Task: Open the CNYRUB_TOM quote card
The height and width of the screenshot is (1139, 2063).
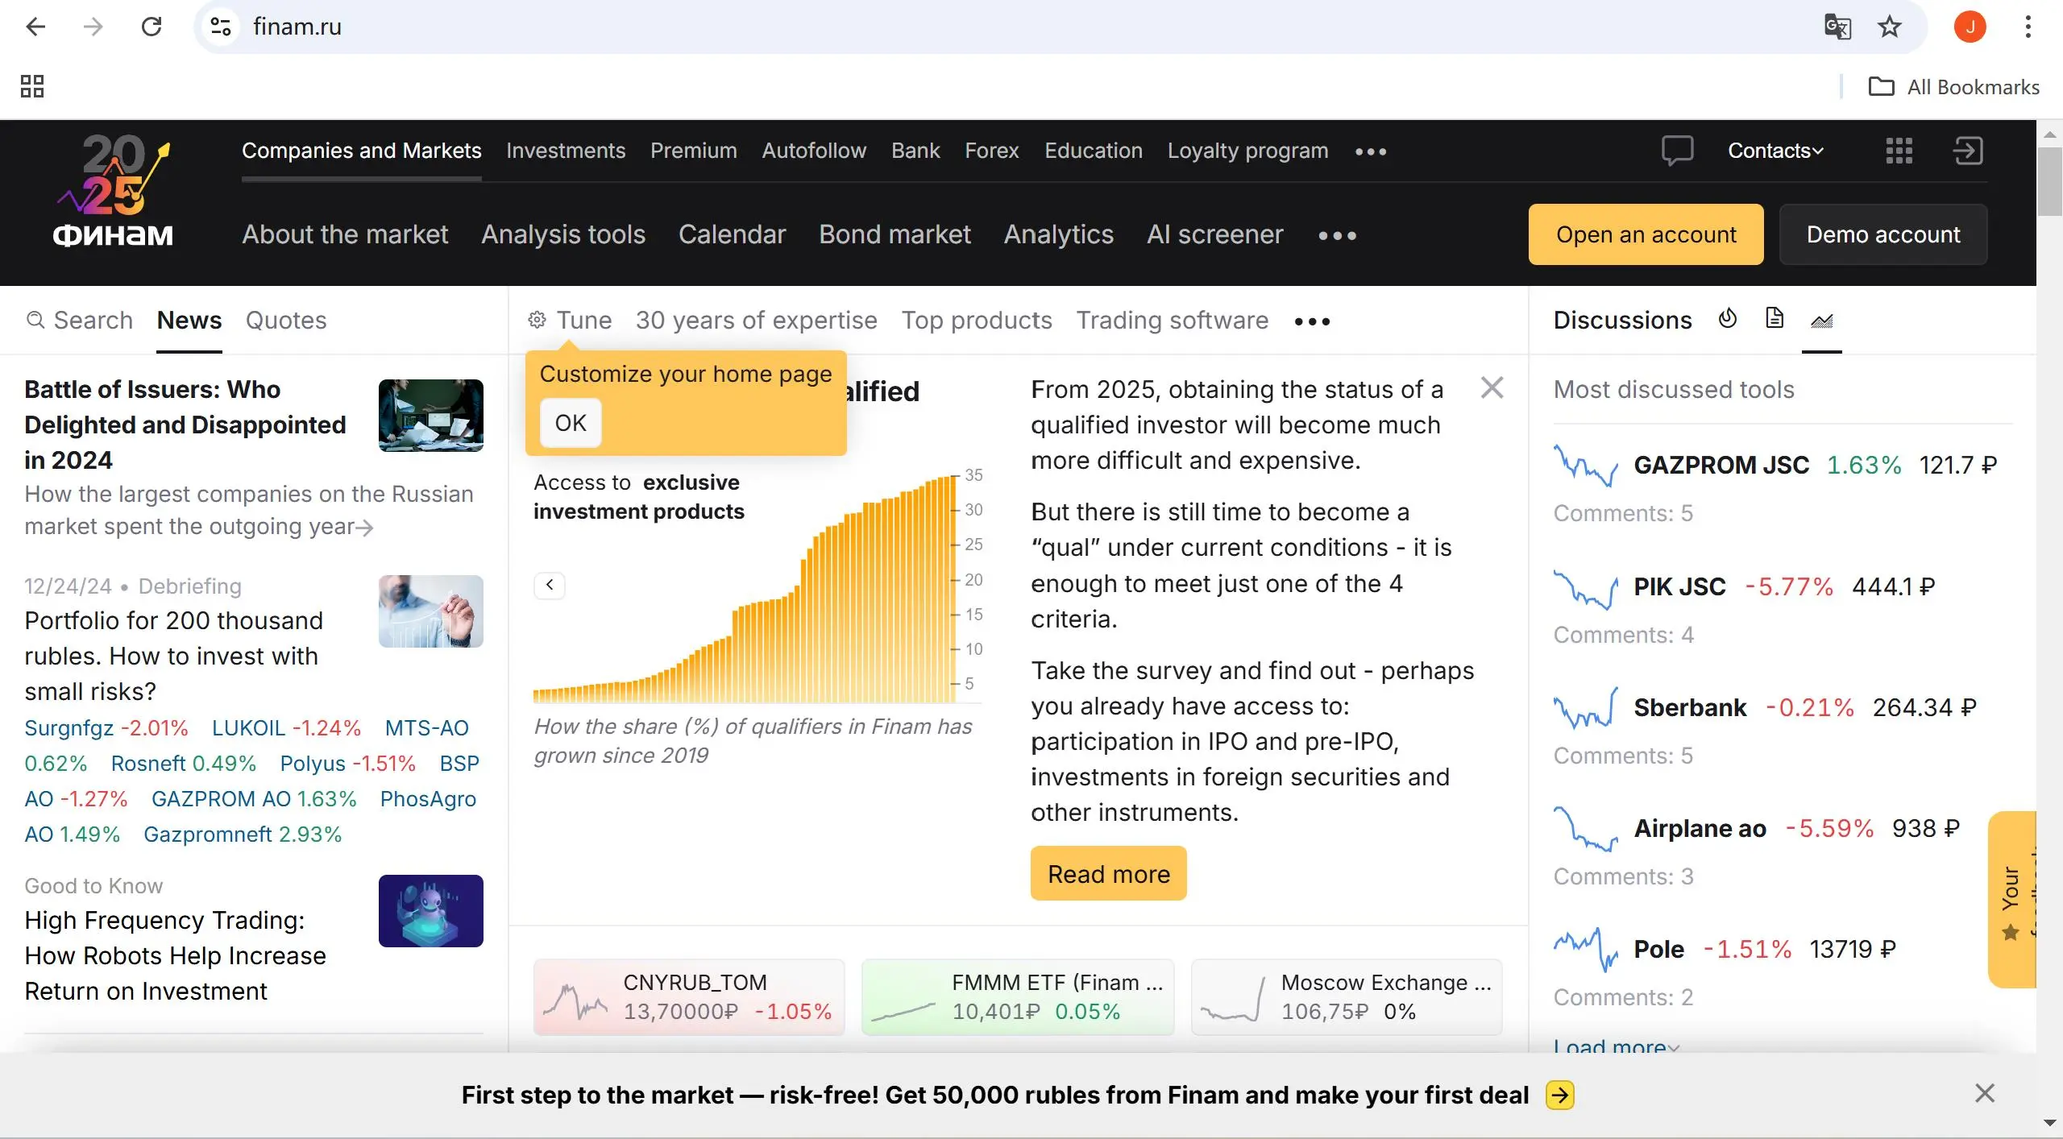Action: pyautogui.click(x=689, y=997)
